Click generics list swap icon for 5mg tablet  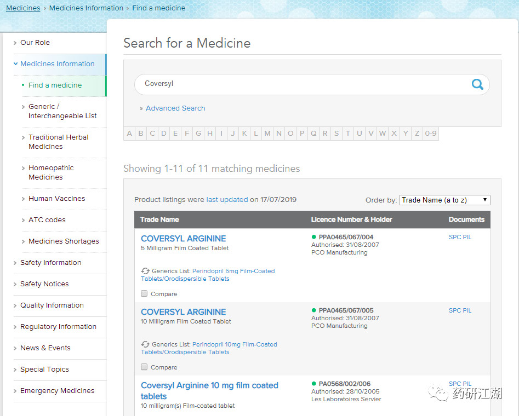[x=145, y=271]
